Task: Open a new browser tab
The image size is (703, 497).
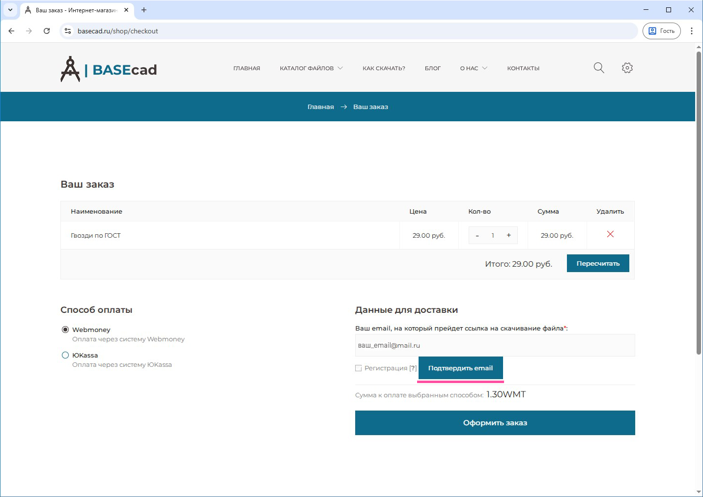Action: [x=144, y=10]
